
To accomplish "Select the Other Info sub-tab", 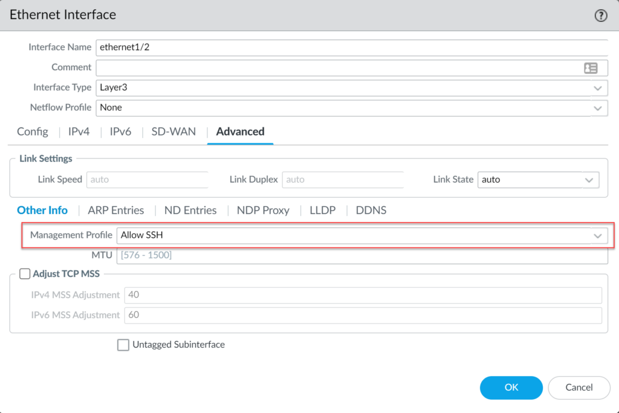I will pos(42,210).
